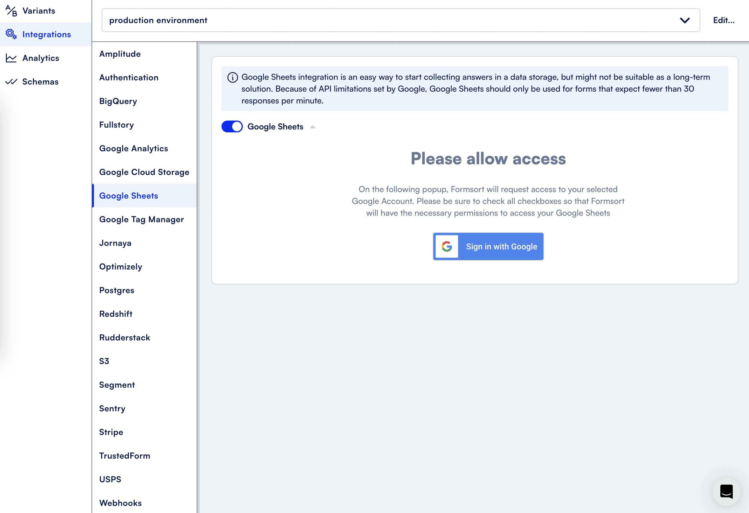Click the Integrations gear icon

[11, 34]
